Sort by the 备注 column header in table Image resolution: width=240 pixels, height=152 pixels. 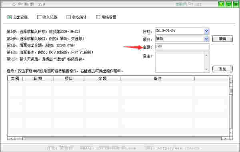tap(158, 79)
